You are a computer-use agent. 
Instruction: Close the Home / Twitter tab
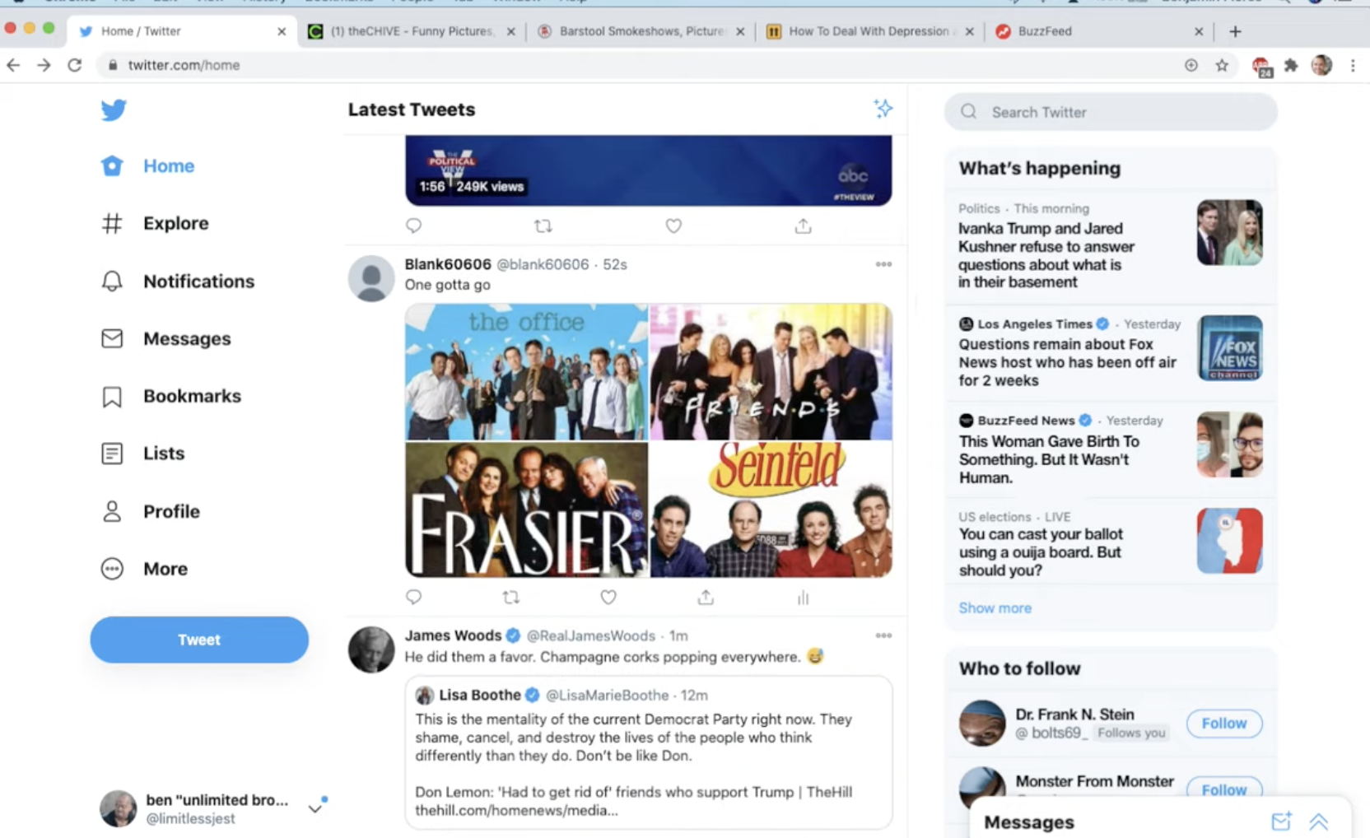click(x=282, y=31)
